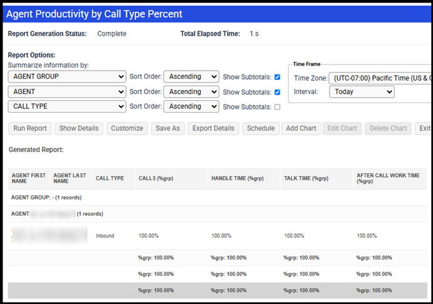Click the Exit button
The width and height of the screenshot is (433, 304).
(x=424, y=128)
